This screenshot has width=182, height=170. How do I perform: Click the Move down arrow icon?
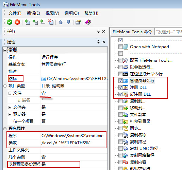[x=68, y=22]
